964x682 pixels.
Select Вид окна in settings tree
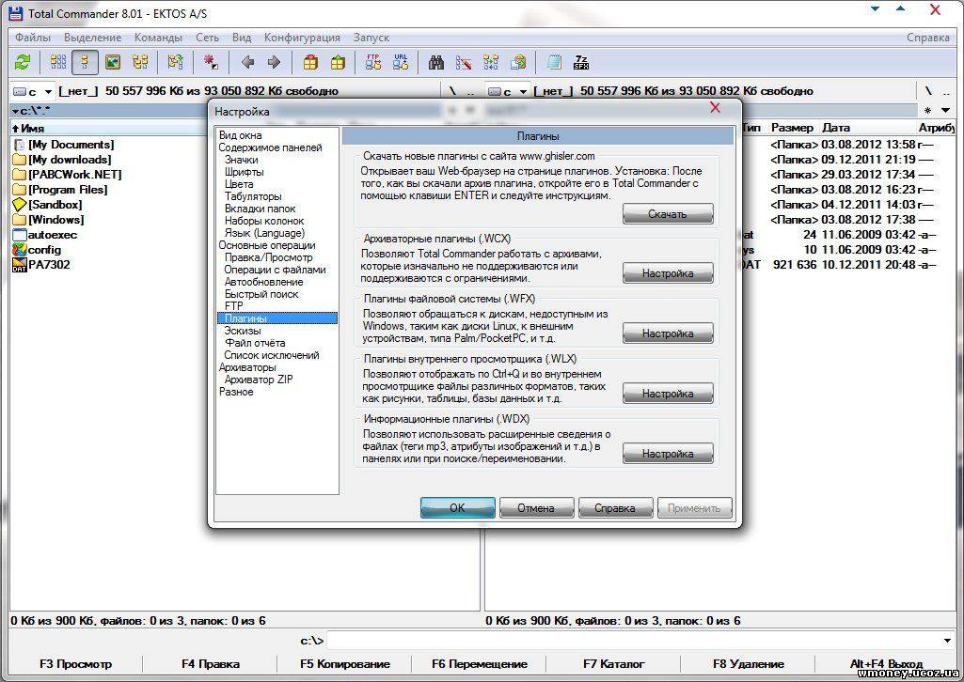click(241, 135)
